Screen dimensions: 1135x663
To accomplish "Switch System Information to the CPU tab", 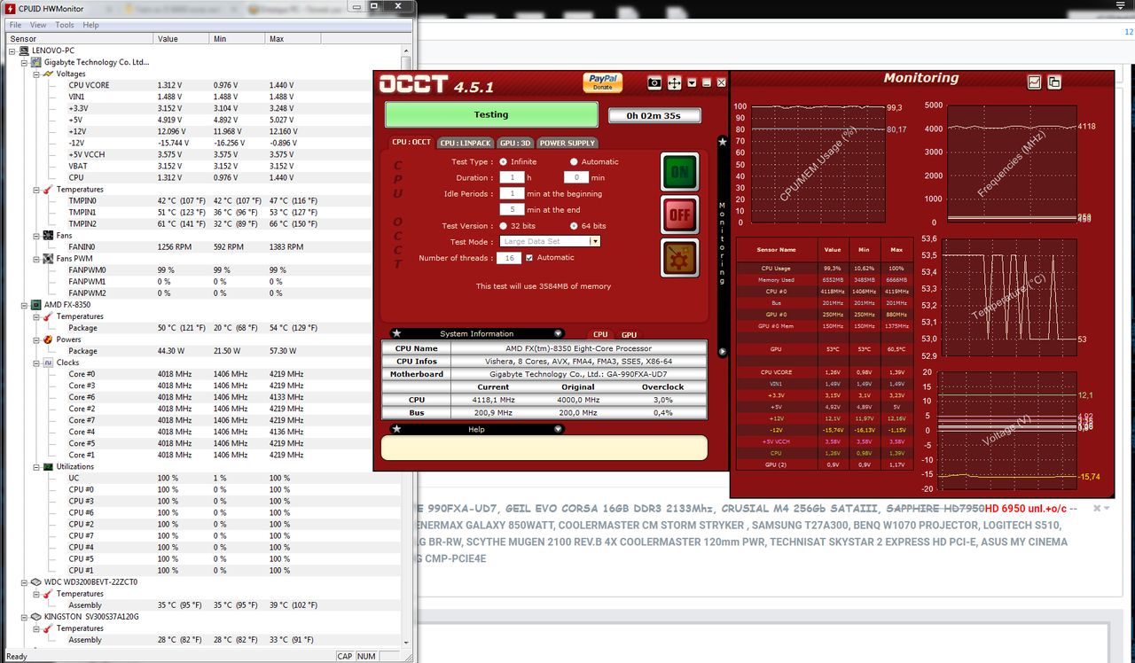I will tap(600, 335).
